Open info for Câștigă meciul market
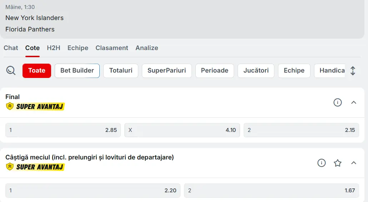The width and height of the screenshot is (368, 202). coord(322,163)
